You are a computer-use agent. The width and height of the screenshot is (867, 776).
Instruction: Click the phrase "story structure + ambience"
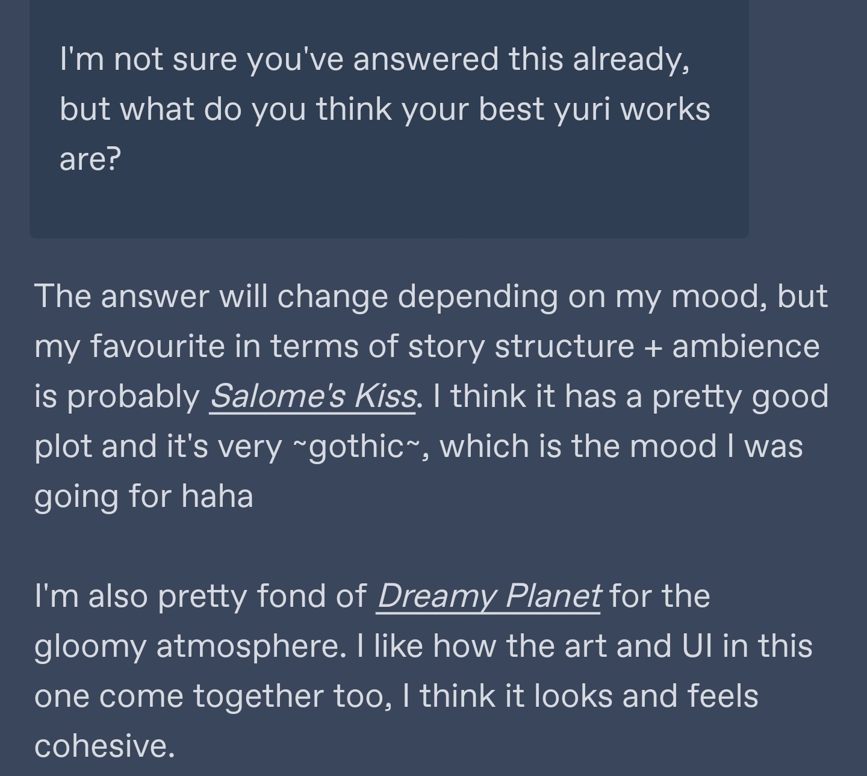614,347
